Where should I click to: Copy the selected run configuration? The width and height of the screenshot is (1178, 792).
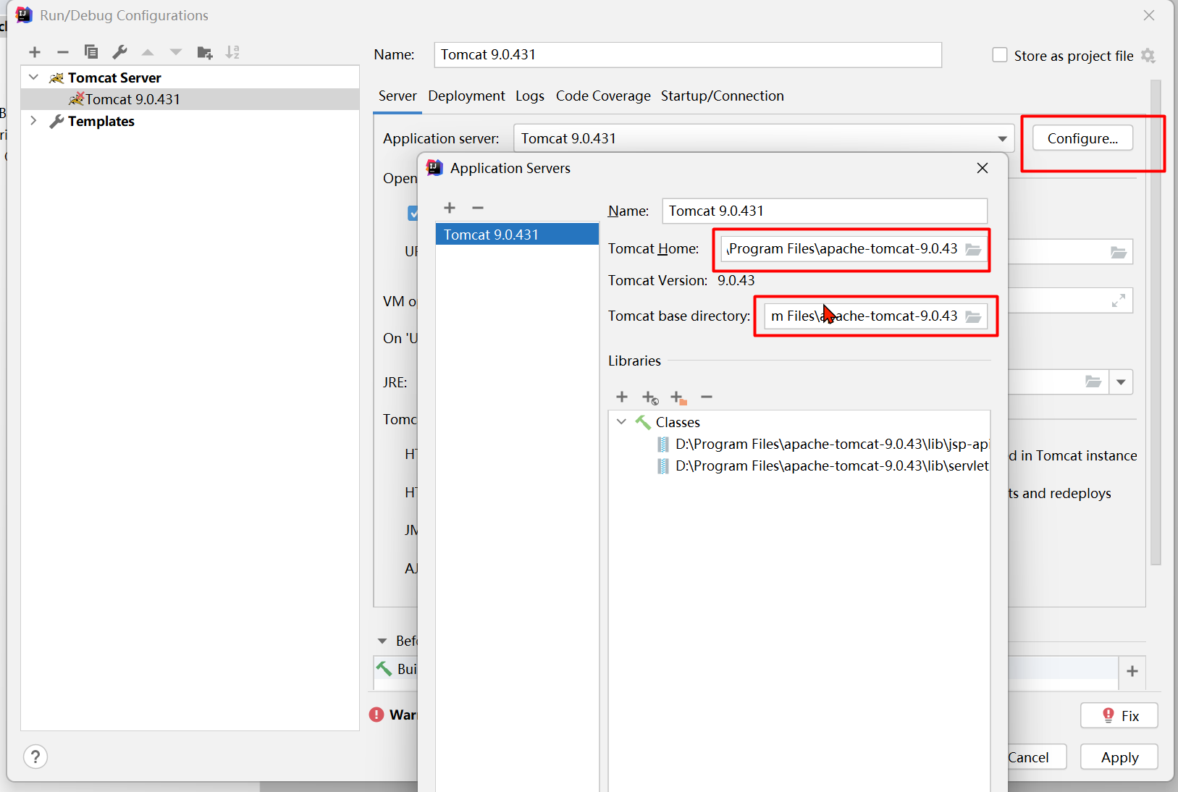click(91, 52)
